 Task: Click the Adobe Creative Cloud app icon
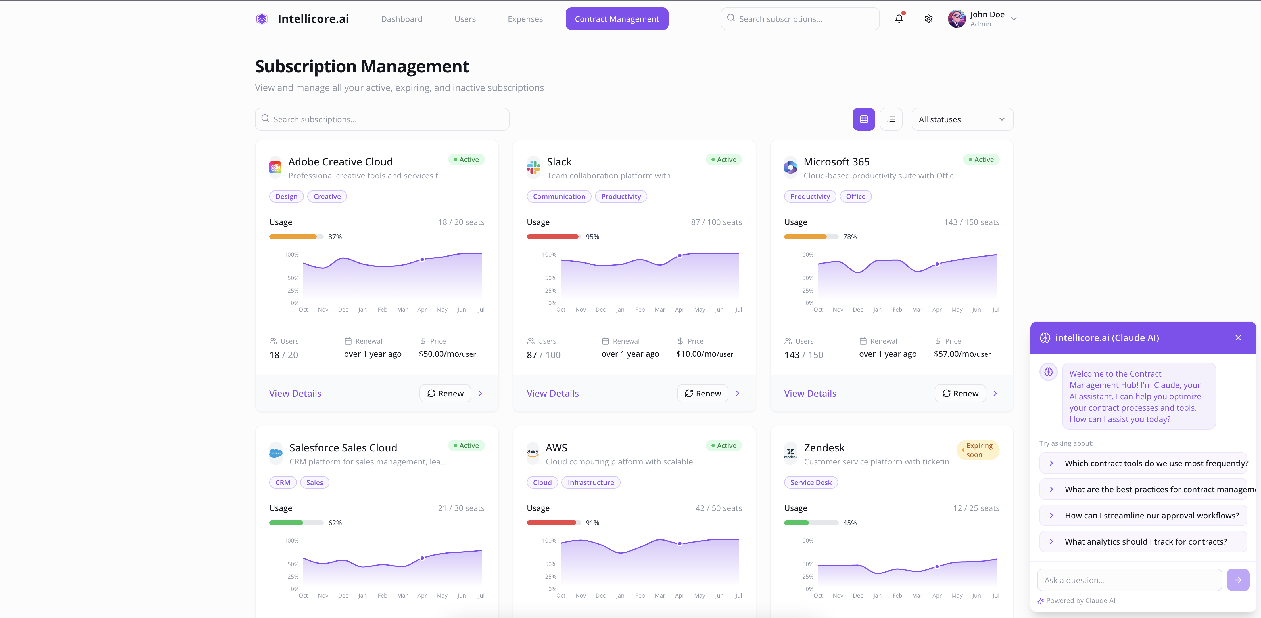tap(275, 168)
